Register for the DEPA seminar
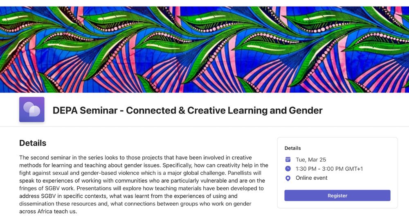This screenshot has width=409, height=219. (337, 196)
